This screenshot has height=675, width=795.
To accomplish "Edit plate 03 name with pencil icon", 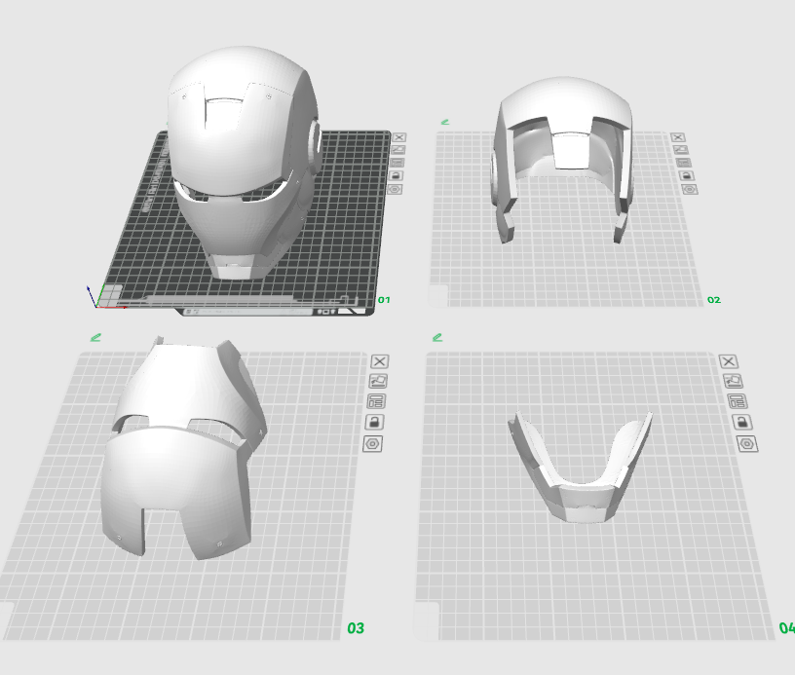I will tap(95, 337).
